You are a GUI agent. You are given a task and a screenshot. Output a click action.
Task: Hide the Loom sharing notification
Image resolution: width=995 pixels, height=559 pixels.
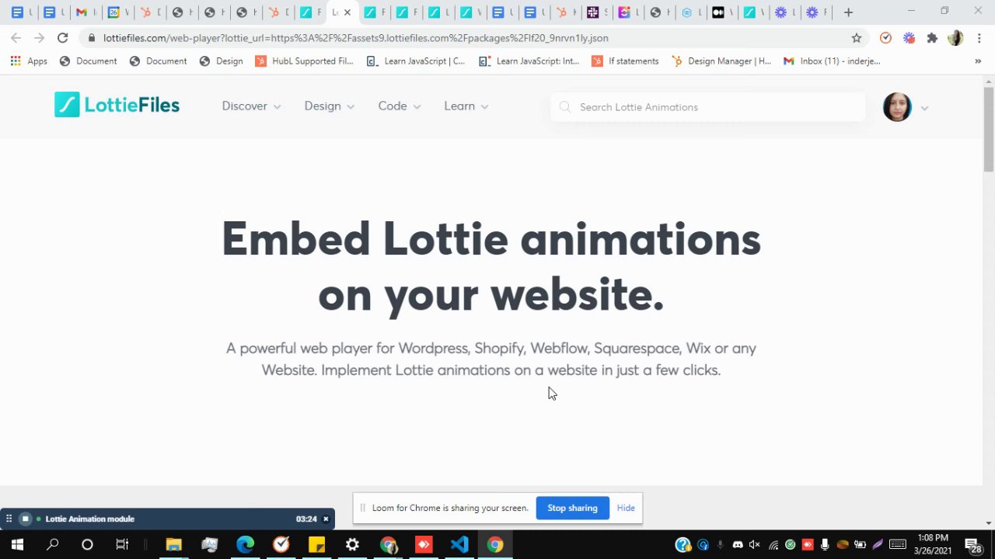(626, 508)
